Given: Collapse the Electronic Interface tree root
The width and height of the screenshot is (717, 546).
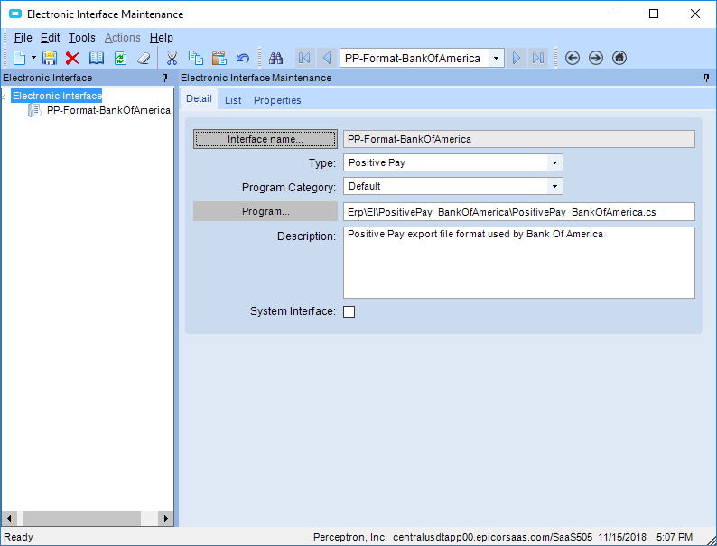Looking at the screenshot, I should (x=5, y=96).
